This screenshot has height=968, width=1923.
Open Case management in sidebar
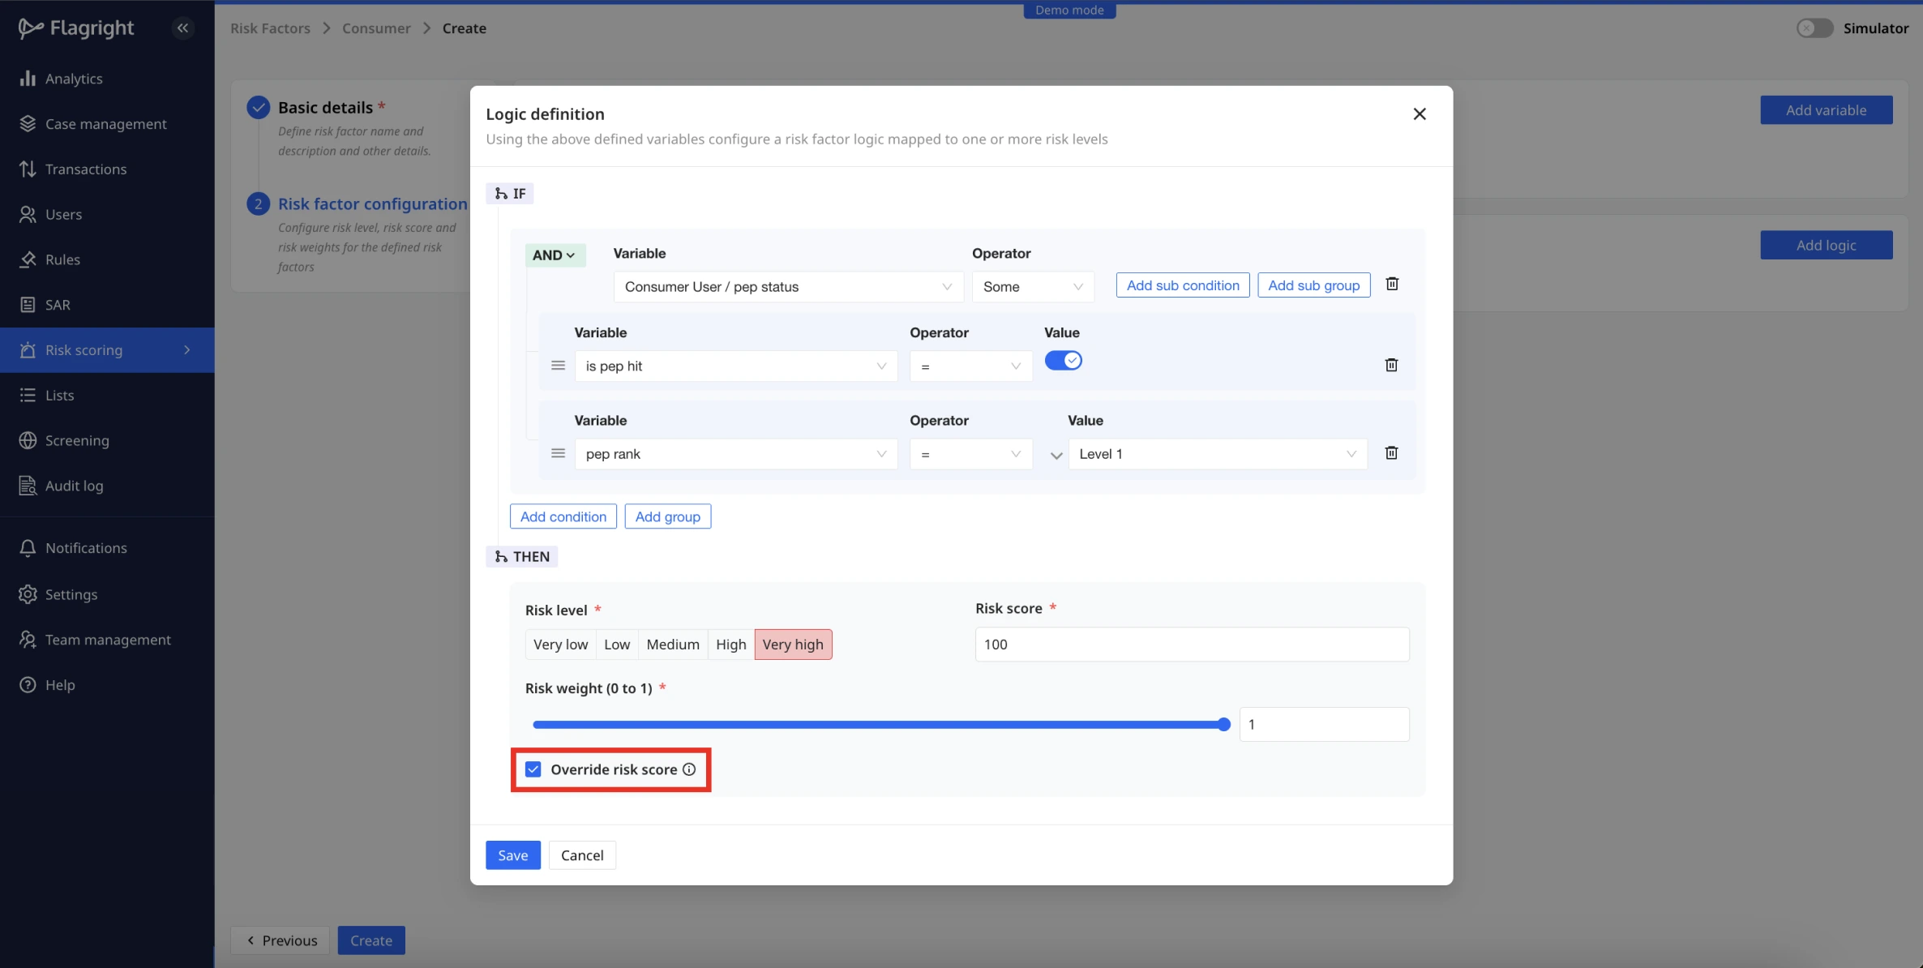(x=105, y=123)
